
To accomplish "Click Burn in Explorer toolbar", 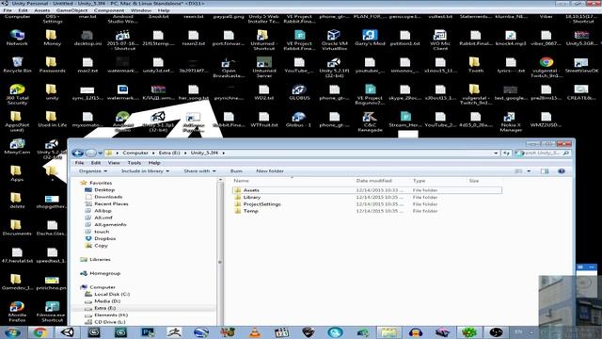I will [236, 171].
